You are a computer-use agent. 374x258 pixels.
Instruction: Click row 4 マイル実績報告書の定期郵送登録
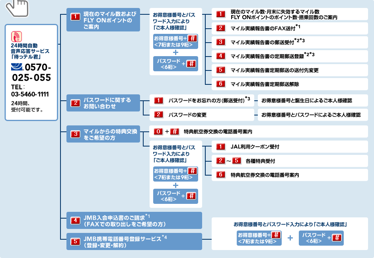[290, 56]
